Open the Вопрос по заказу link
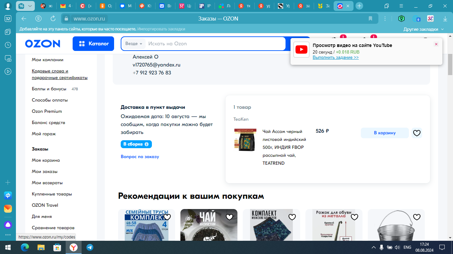453x254 pixels. coord(140,156)
